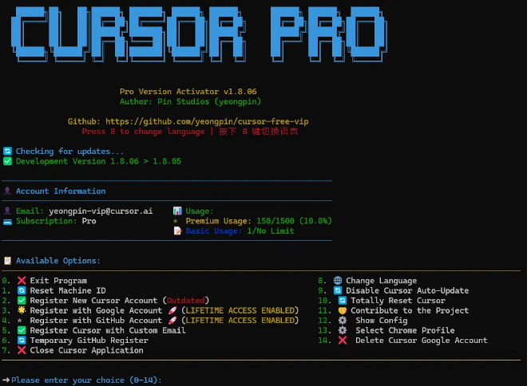Click the green check beside Development Version line

(x=7, y=161)
